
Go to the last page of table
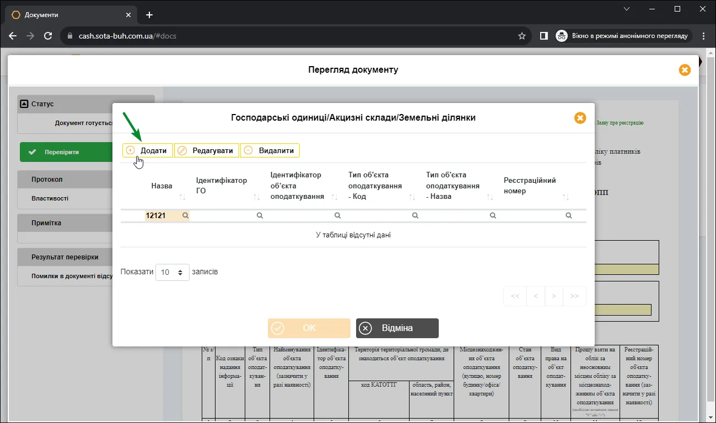574,296
